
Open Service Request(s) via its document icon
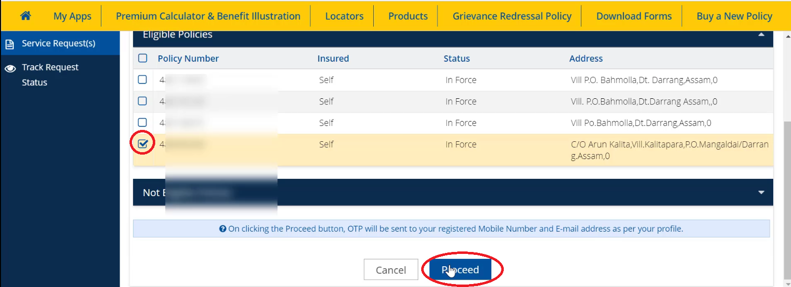point(10,43)
